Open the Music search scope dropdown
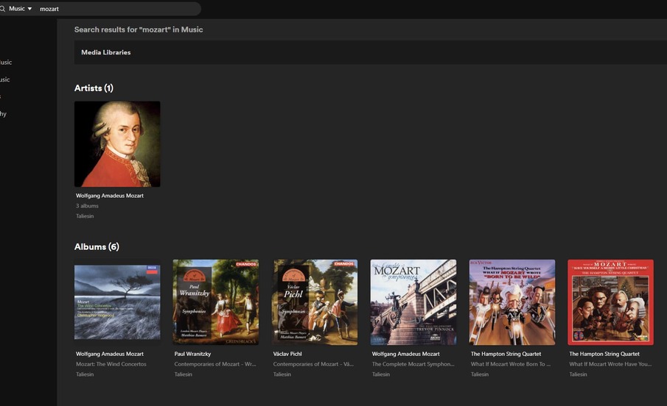The image size is (667, 406). (21, 9)
